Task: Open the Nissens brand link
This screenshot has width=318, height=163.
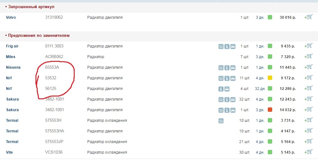Action: click(13, 67)
